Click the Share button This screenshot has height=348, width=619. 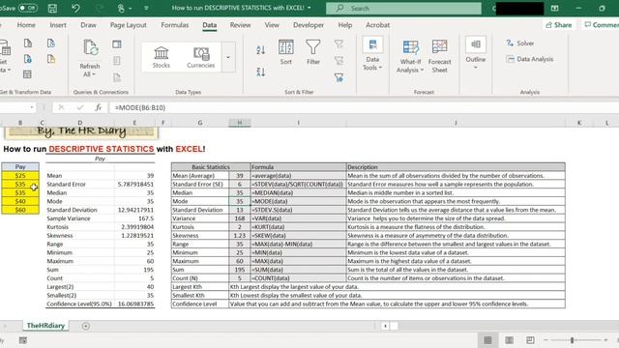(x=559, y=25)
